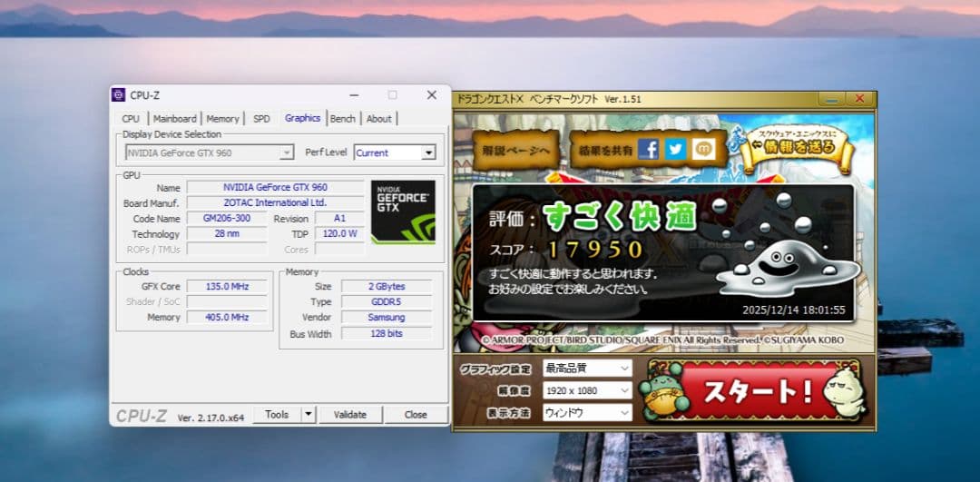Click the Revision A1 value
This screenshot has height=482, width=980.
click(x=339, y=218)
